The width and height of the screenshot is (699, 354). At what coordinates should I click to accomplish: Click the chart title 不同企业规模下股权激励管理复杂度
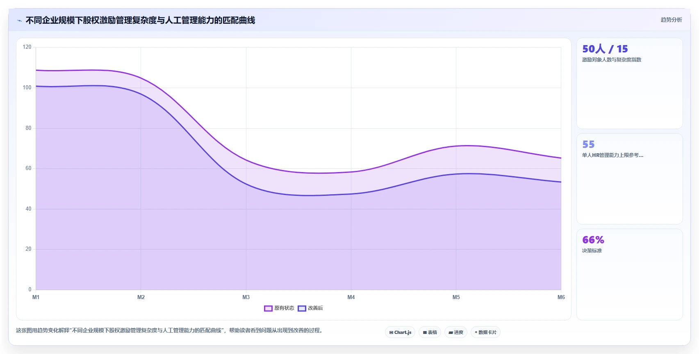click(x=140, y=20)
